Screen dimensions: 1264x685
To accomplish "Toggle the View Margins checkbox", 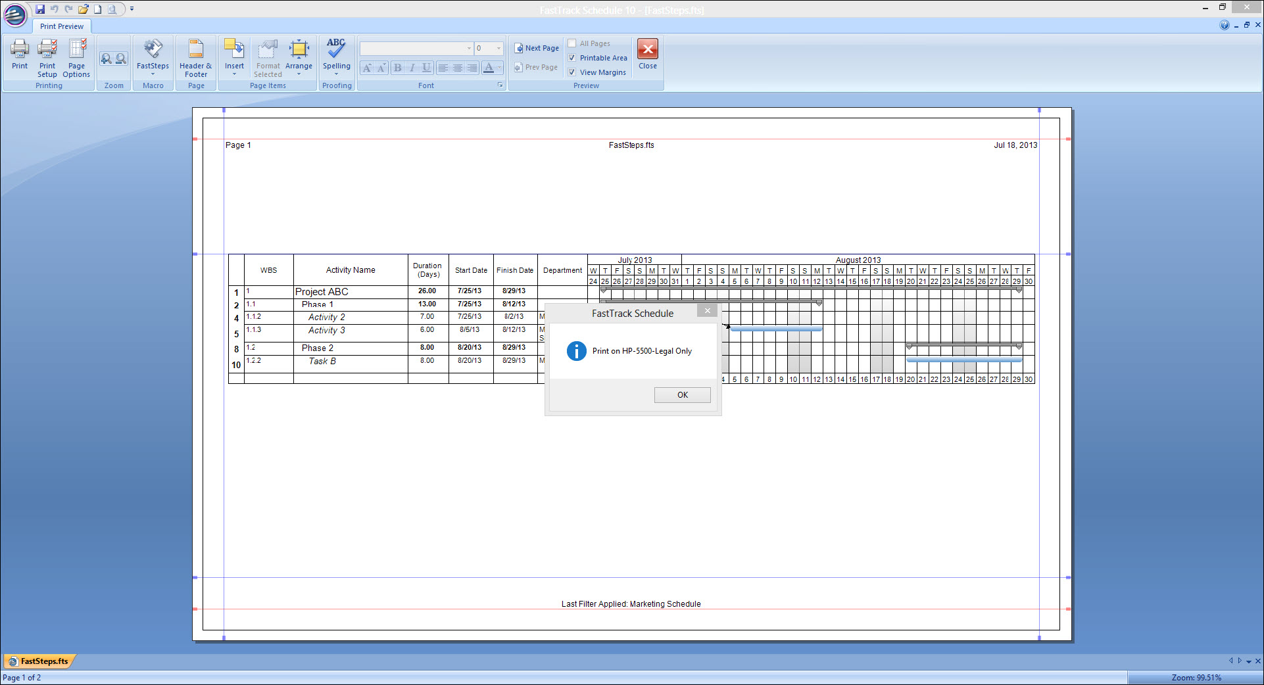I will (x=572, y=72).
